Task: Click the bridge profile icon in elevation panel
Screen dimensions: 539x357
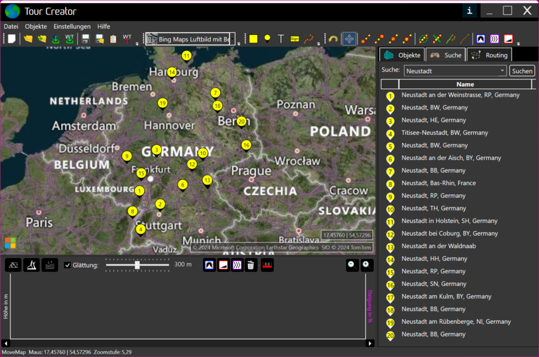Action: (13, 265)
